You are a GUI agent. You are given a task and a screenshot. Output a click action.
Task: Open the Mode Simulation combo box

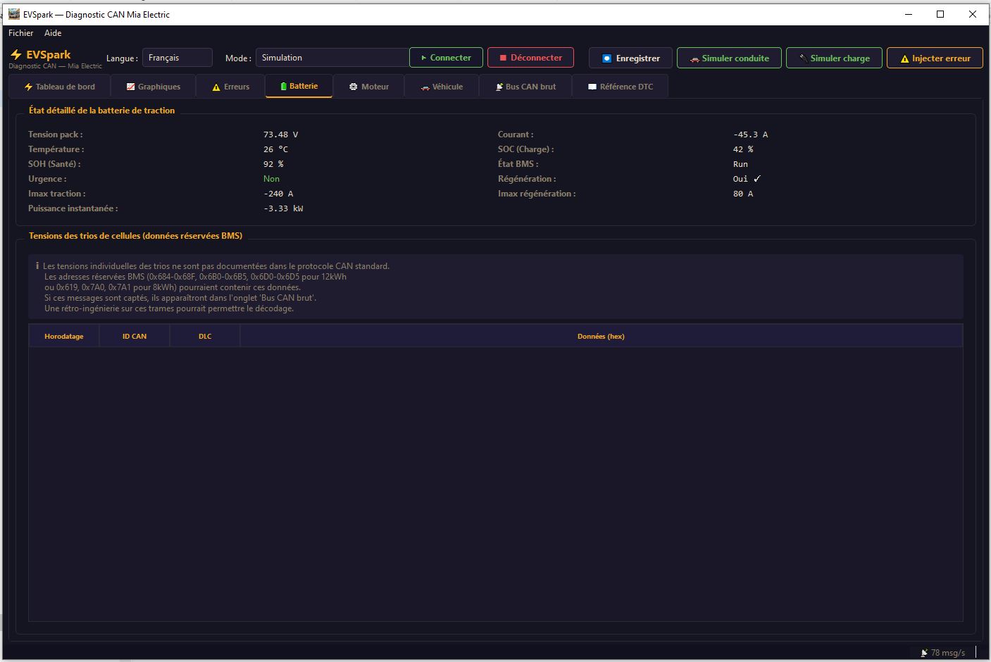pyautogui.click(x=331, y=58)
